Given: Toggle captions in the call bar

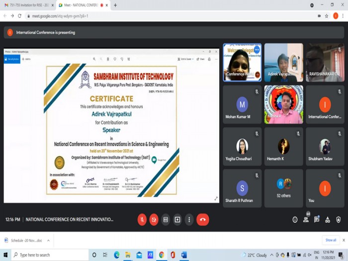Looking at the screenshot, I should point(166,220).
